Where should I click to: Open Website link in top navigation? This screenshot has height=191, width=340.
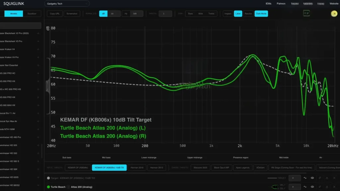(334, 4)
